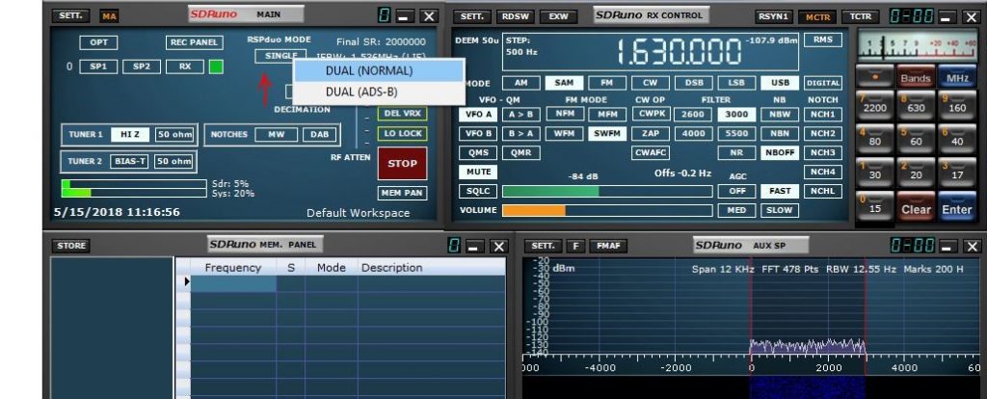Open the SINGLE RSPduo mode dropdown
The height and width of the screenshot is (399, 987).
coord(280,56)
